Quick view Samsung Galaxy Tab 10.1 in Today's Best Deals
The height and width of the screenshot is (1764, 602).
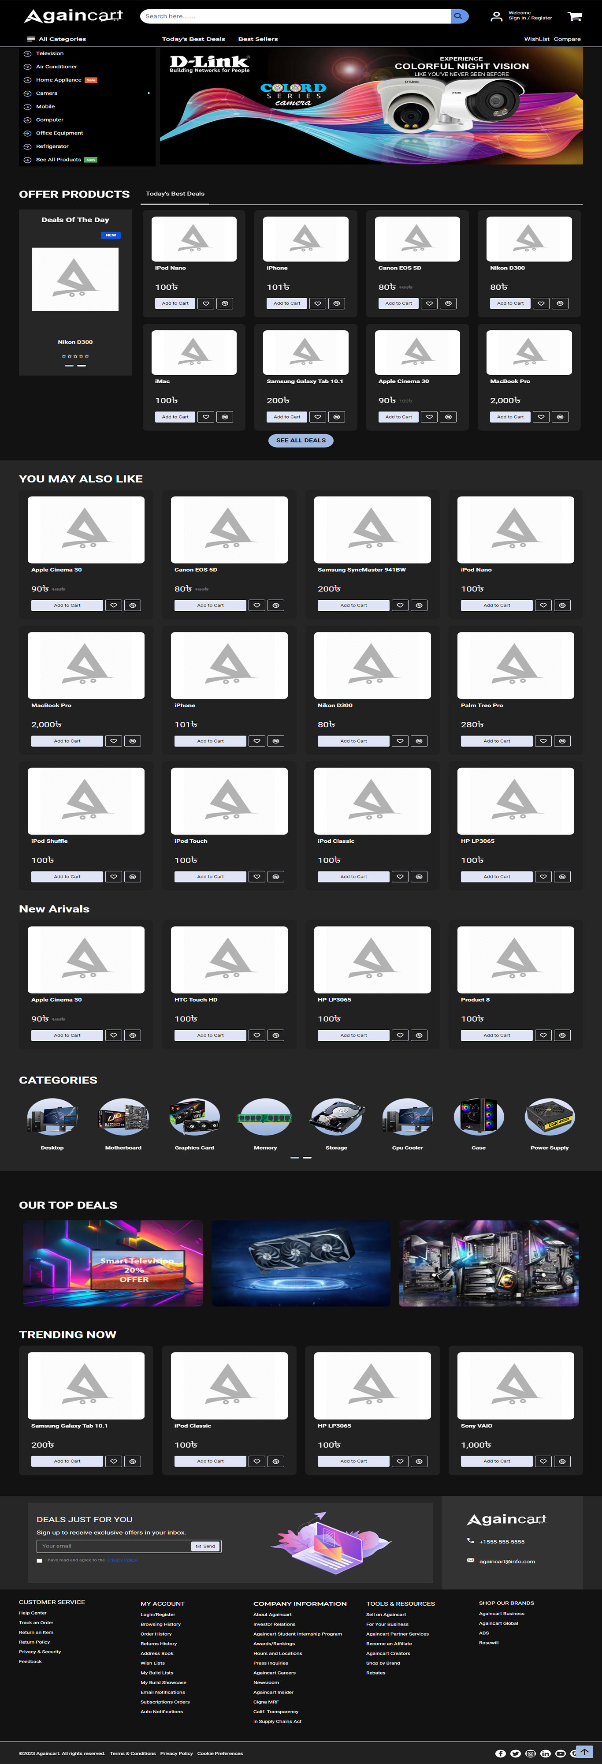(x=337, y=416)
